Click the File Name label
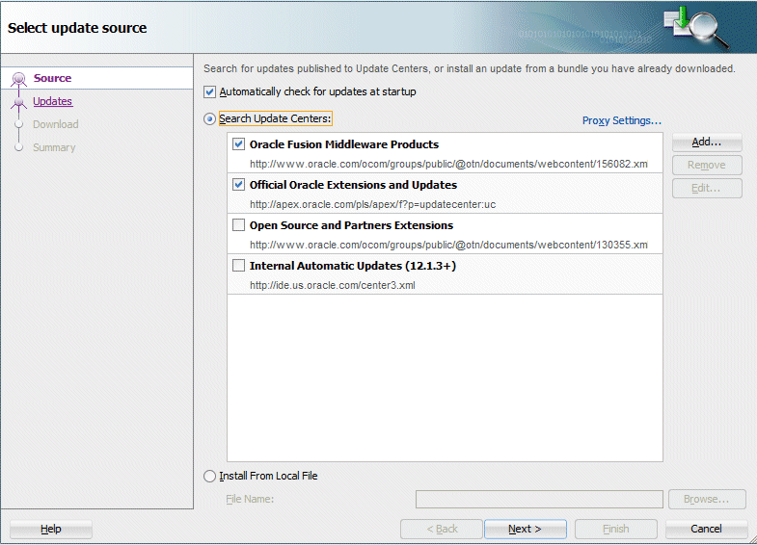757x545 pixels. point(250,499)
